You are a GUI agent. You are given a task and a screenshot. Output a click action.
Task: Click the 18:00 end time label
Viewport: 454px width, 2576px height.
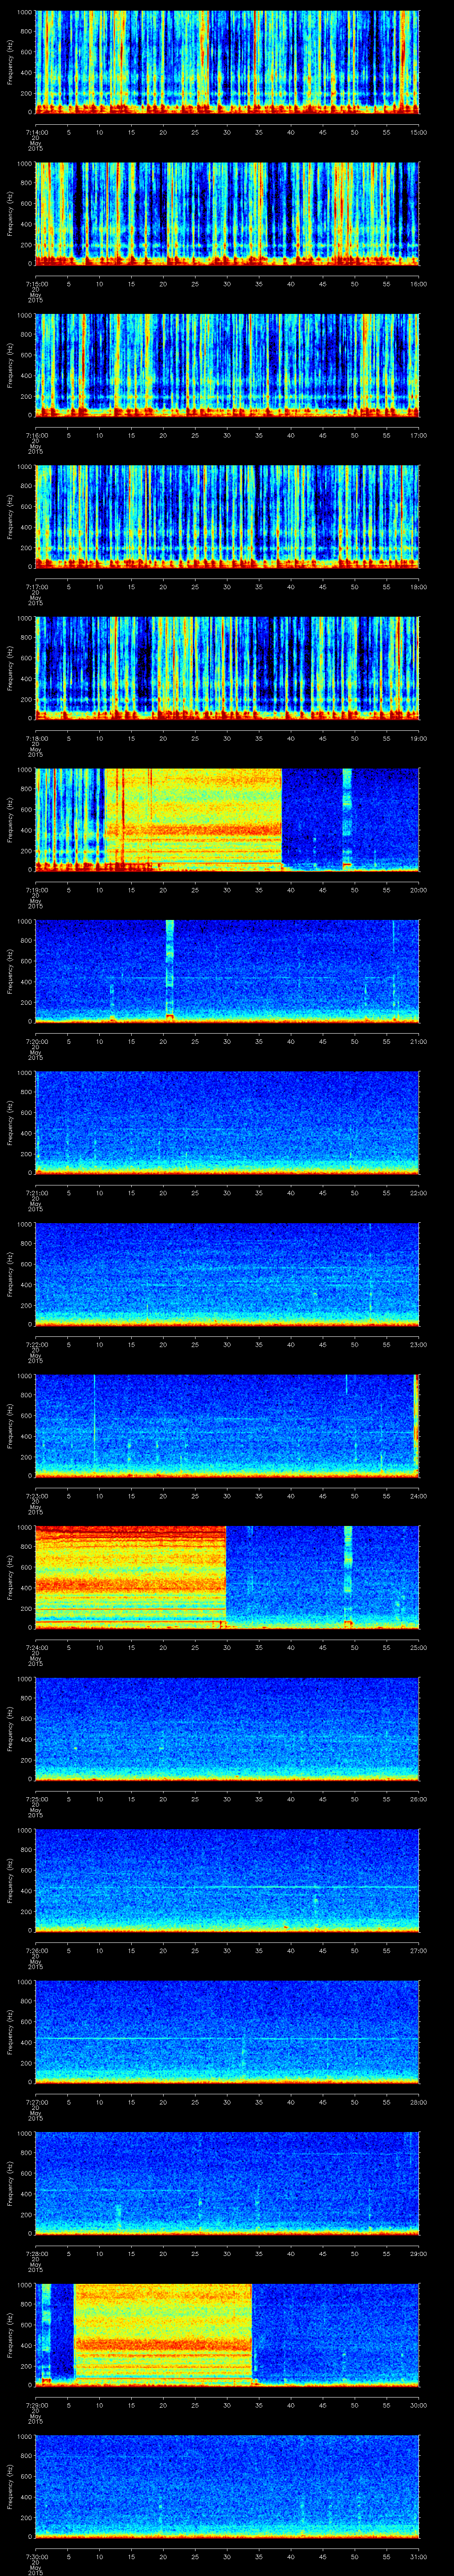418,587
